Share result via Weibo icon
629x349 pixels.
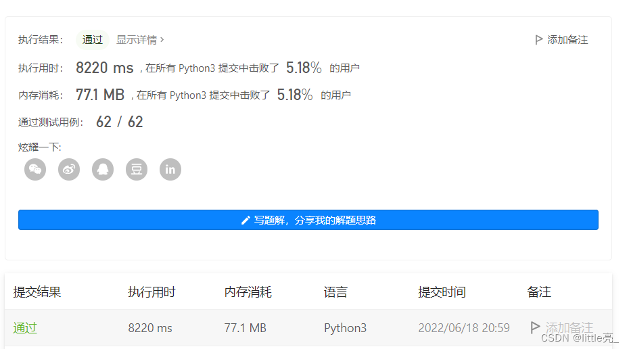(x=69, y=169)
